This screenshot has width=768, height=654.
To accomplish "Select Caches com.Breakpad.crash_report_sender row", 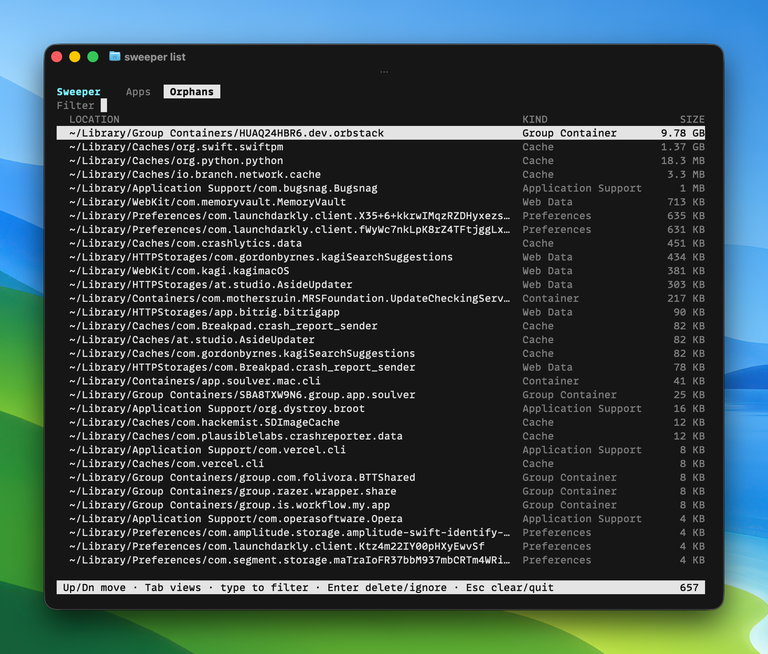I will [381, 326].
